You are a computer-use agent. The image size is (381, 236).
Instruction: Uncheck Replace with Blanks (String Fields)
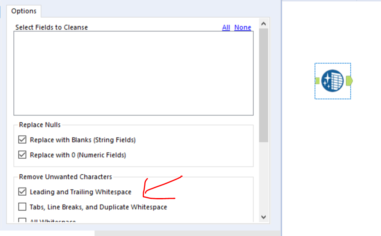(22, 140)
